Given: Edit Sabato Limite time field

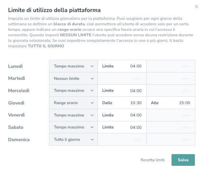Looking at the screenshot, I should [x=136, y=127].
